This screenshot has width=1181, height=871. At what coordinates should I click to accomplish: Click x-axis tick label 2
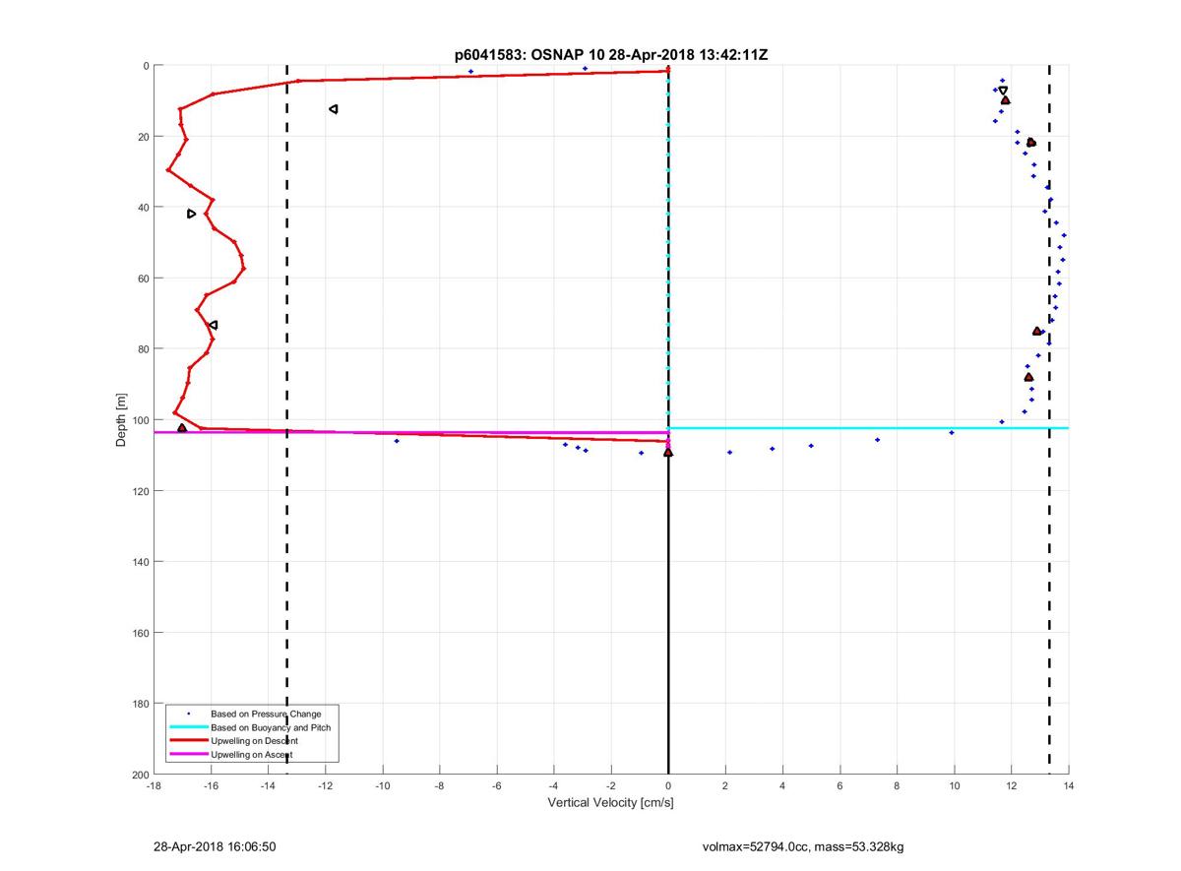[725, 786]
